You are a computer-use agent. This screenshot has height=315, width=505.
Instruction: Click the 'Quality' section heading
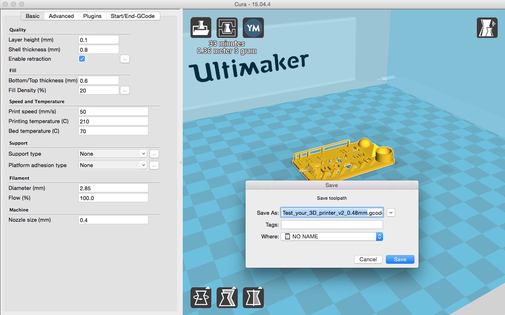(x=18, y=30)
